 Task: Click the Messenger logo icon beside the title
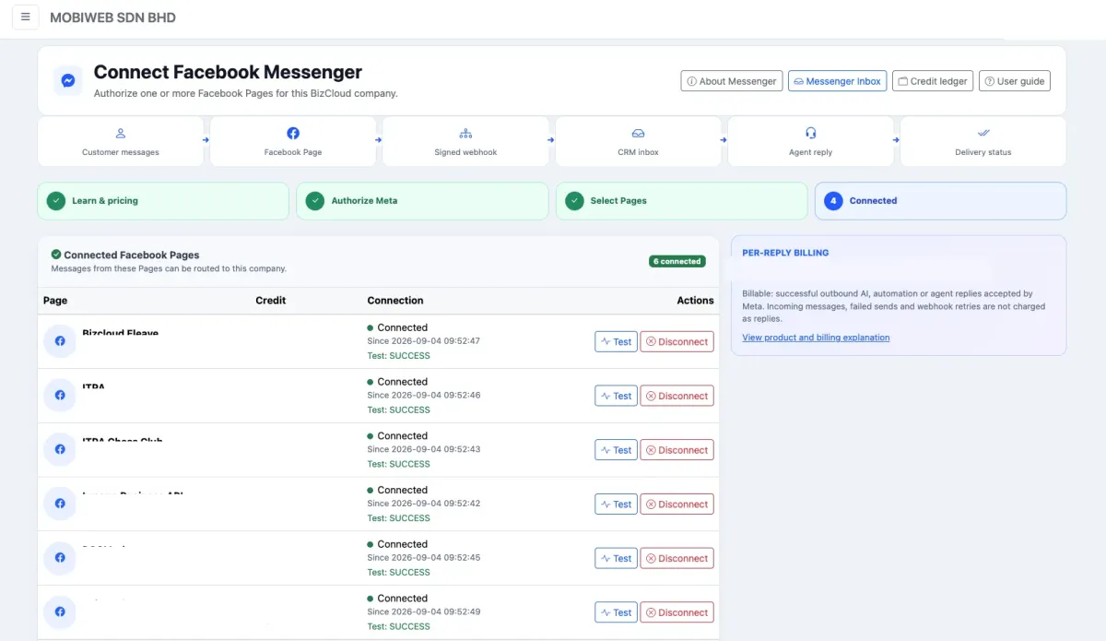click(x=68, y=80)
